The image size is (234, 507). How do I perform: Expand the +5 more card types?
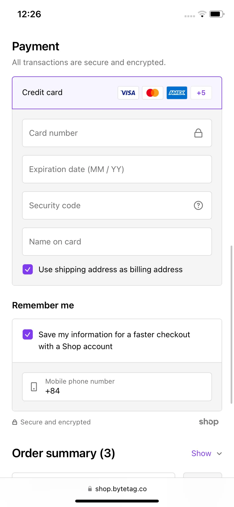click(201, 93)
